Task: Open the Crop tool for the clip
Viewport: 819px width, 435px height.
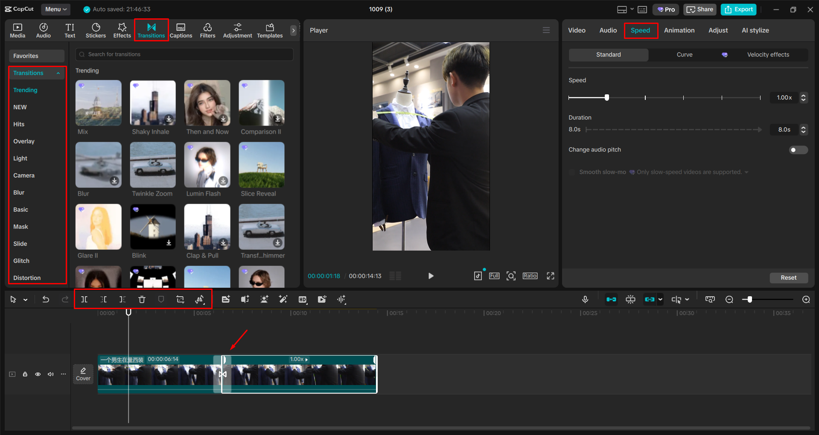Action: click(x=180, y=299)
